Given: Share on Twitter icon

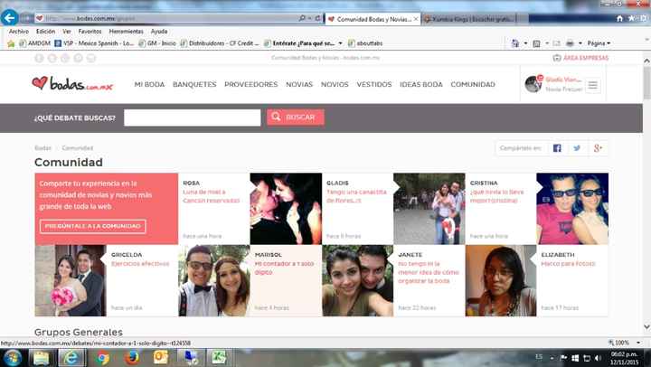Looking at the screenshot, I should pos(577,148).
